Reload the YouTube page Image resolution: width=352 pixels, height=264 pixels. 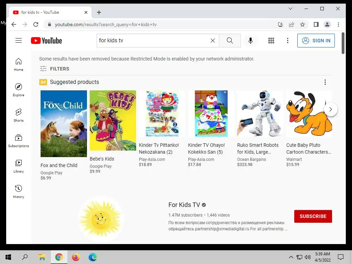pyautogui.click(x=36, y=24)
